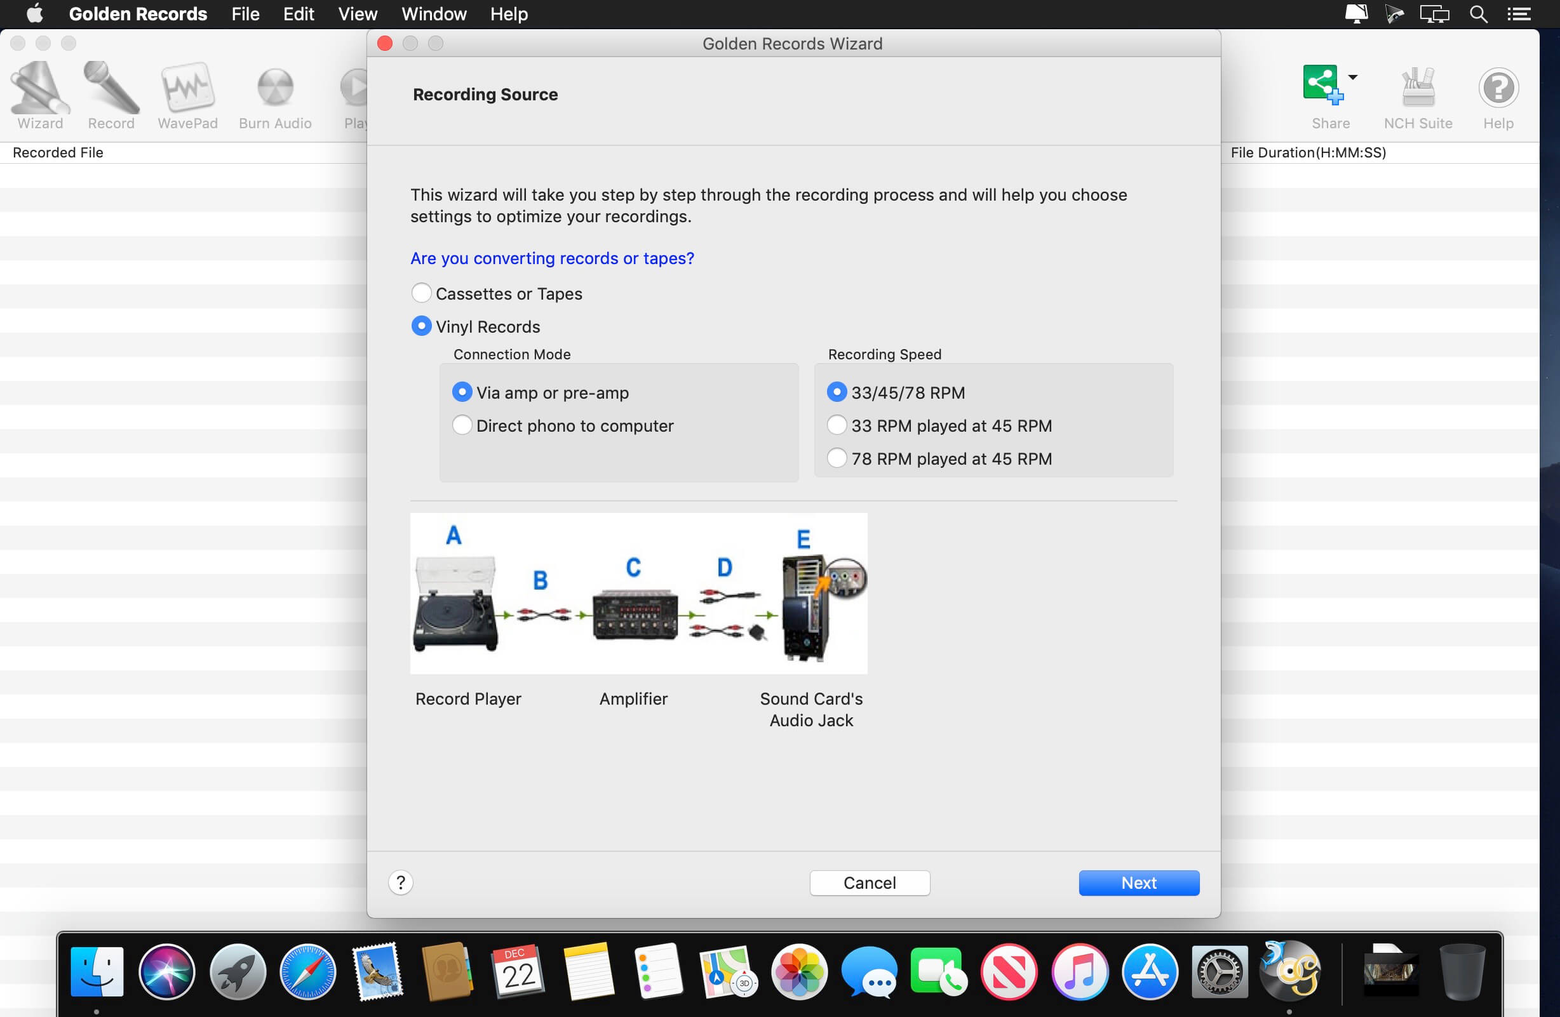This screenshot has height=1017, width=1560.
Task: Select Cassettes or Tapes option
Action: pyautogui.click(x=422, y=293)
